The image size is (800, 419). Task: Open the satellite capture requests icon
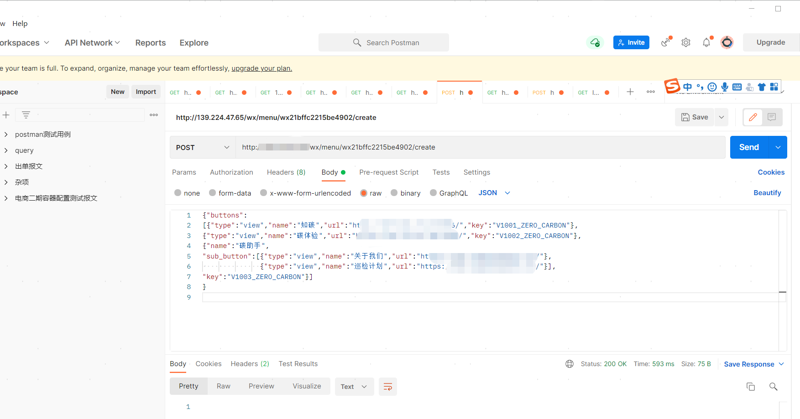666,42
